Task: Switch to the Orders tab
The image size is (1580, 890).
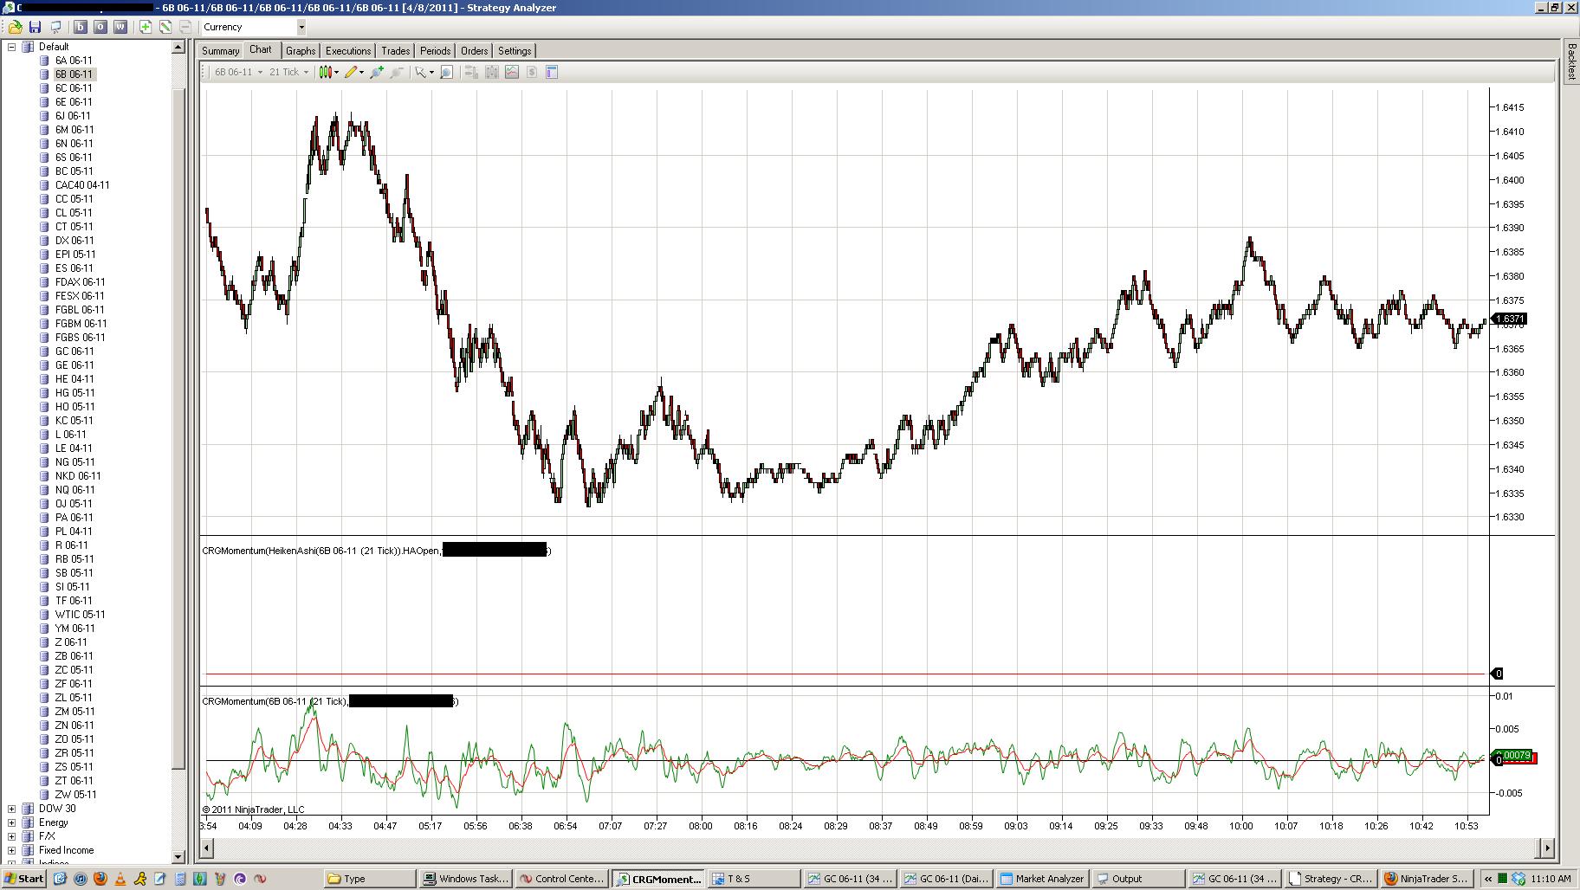Action: pyautogui.click(x=474, y=51)
